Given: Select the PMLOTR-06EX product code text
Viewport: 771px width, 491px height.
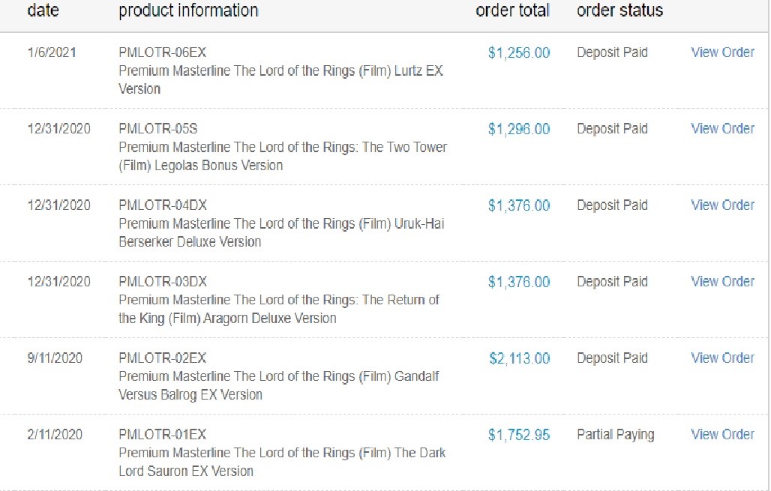Looking at the screenshot, I should [162, 52].
